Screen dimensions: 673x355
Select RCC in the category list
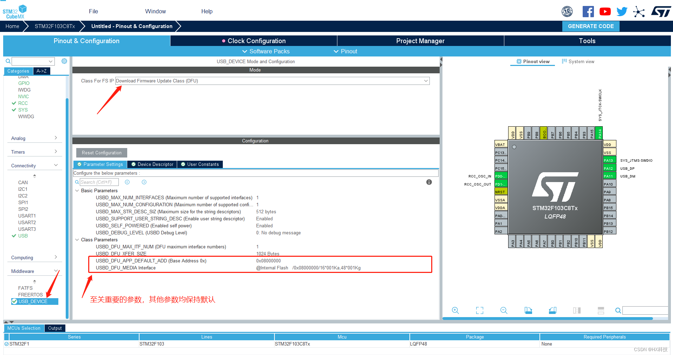[x=23, y=103]
